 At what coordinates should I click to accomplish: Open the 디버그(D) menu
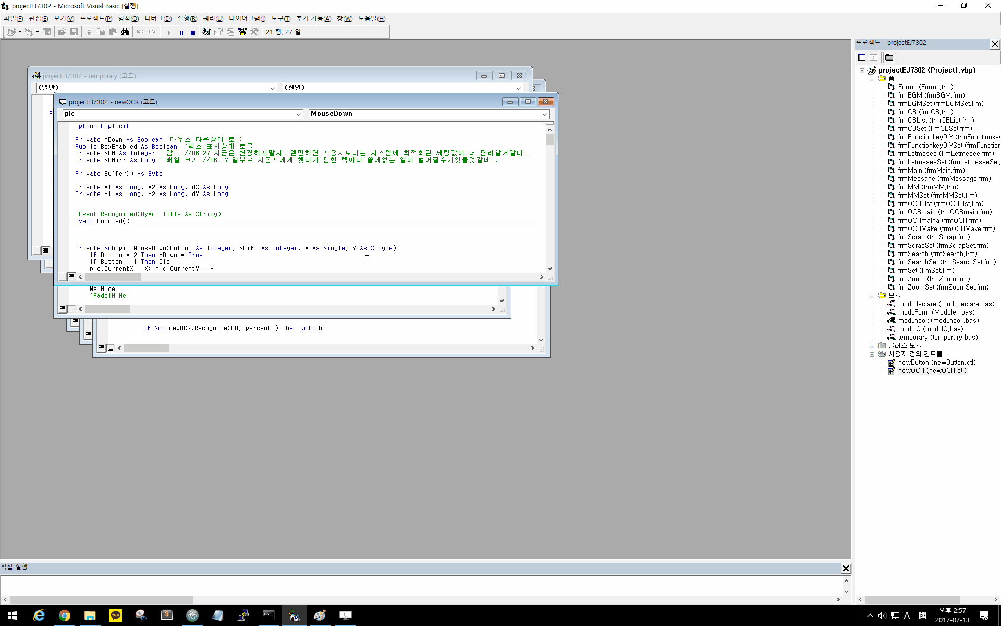pos(158,19)
